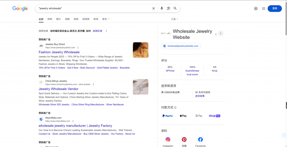Open Google Lens image search icon
The height and width of the screenshot is (147, 287).
[168, 8]
